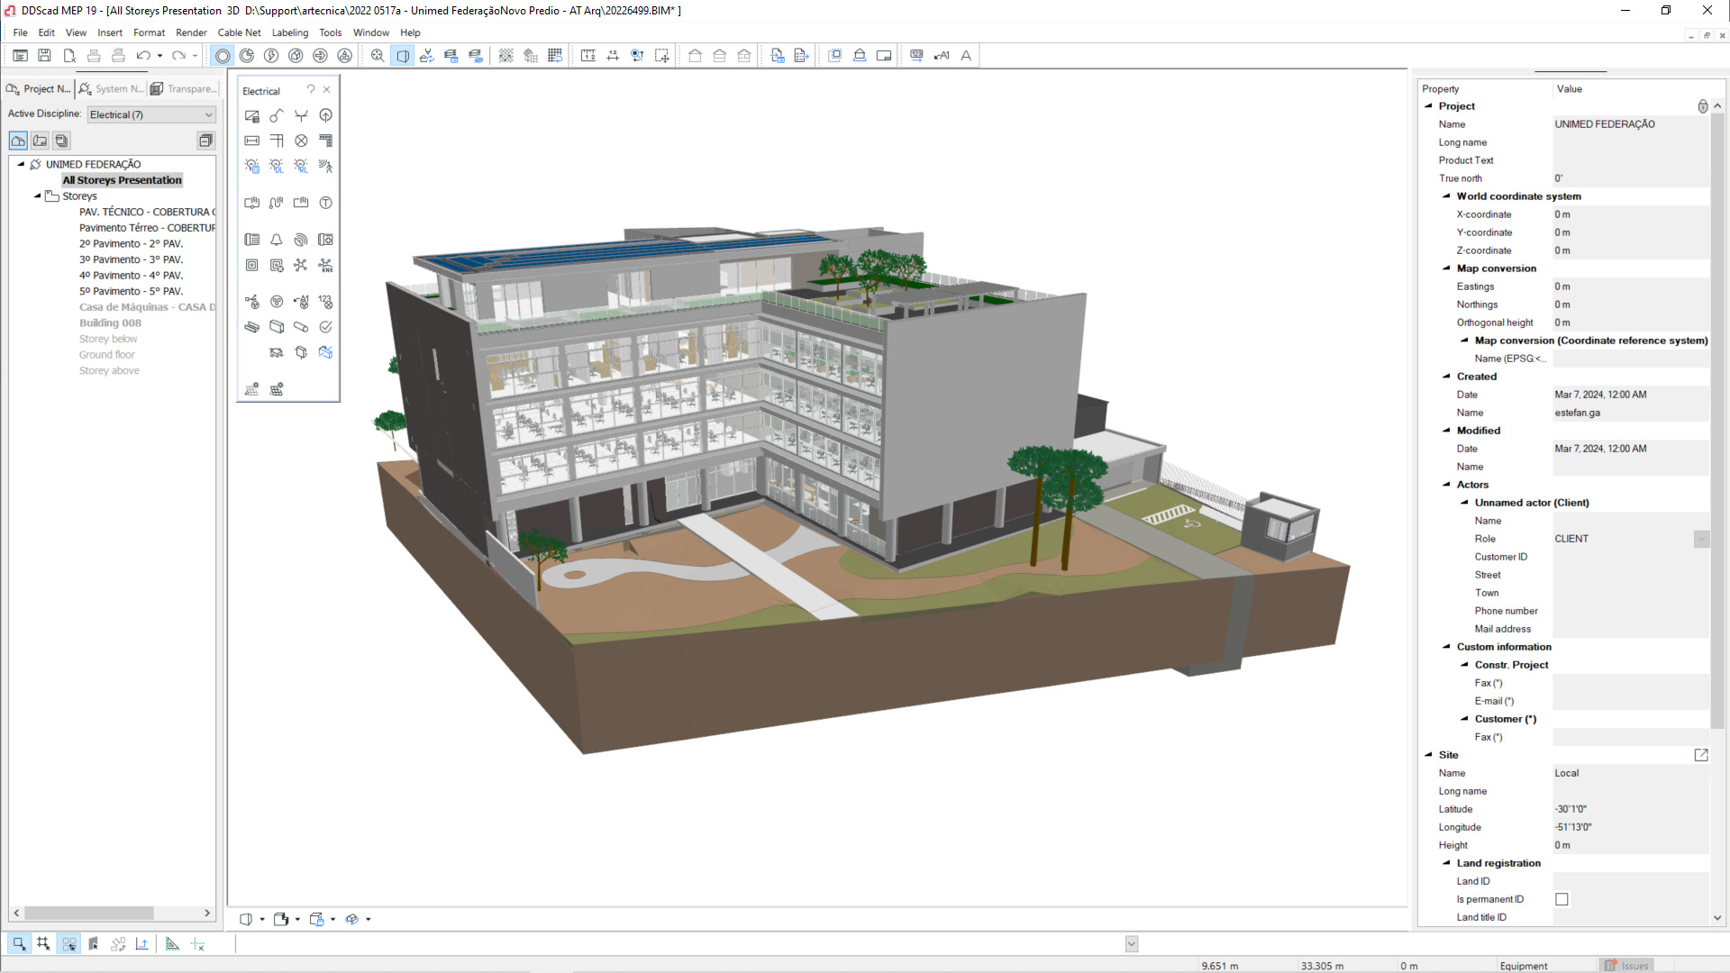Image resolution: width=1730 pixels, height=973 pixels.
Task: Select the switch symbol in Electrical palette
Action: 277,115
